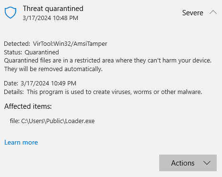Click the Actions button text label
The image size is (222, 177).
tap(183, 163)
